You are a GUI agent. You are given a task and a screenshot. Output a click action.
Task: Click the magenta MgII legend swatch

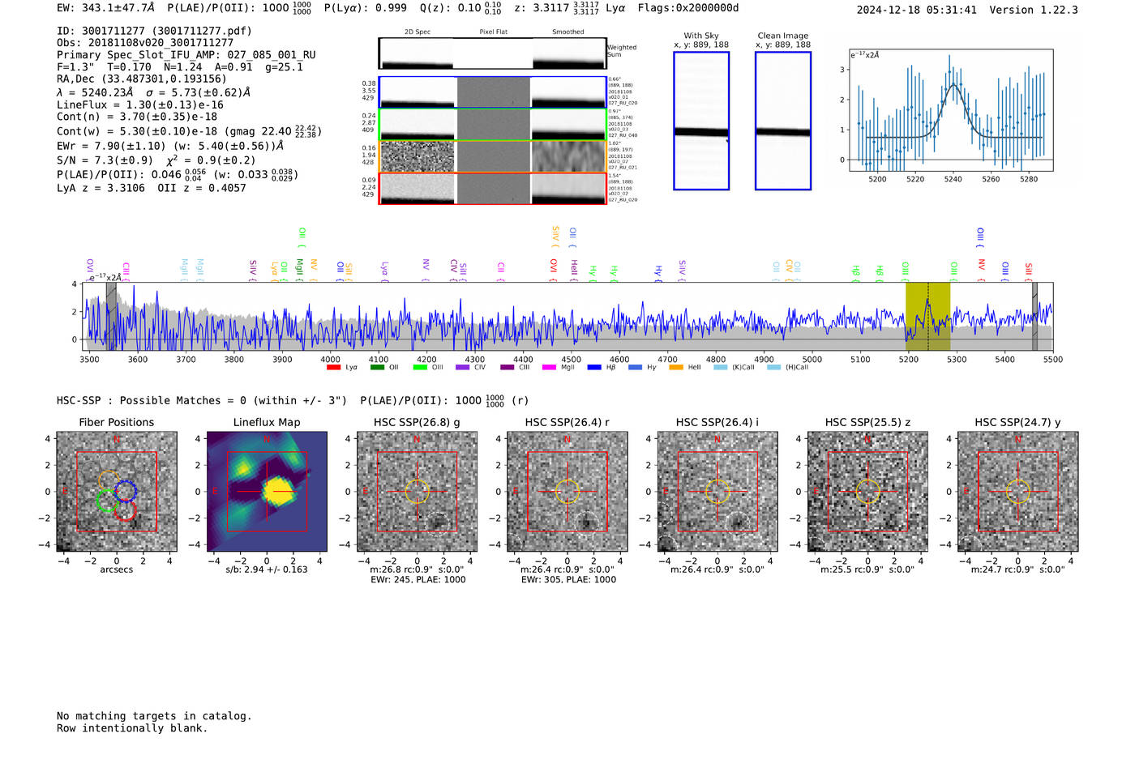[x=549, y=368]
